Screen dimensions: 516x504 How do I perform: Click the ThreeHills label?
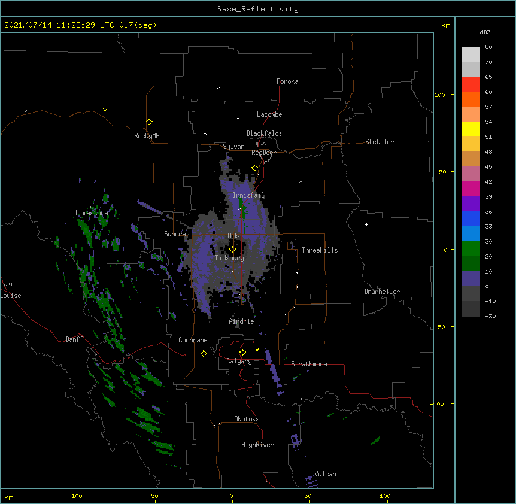click(320, 250)
